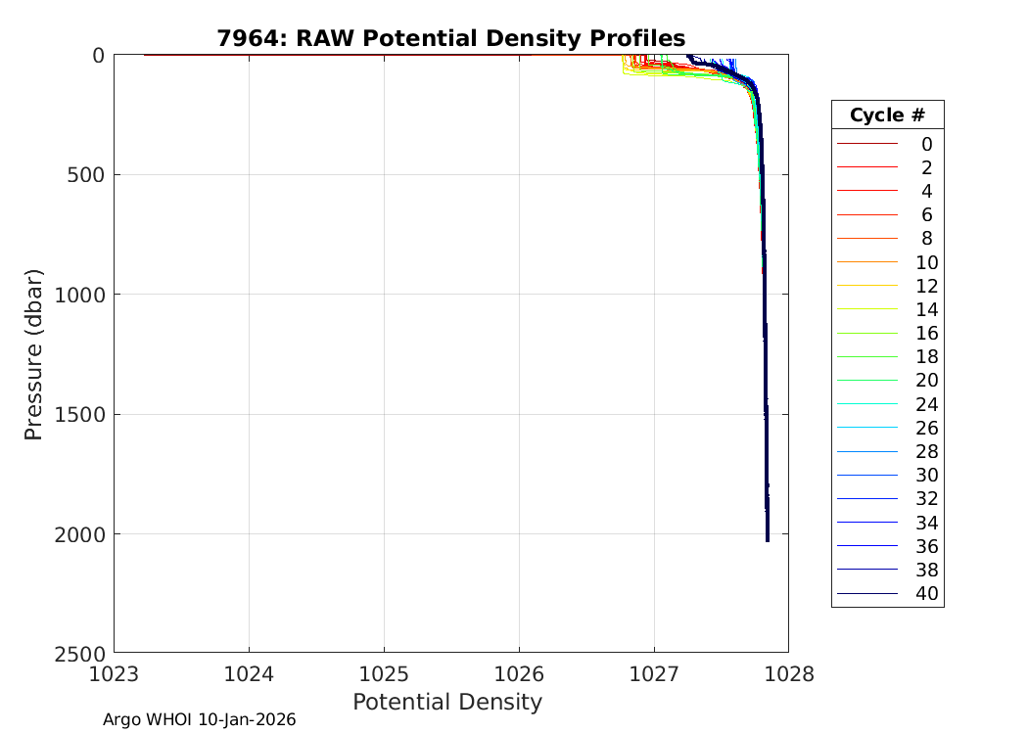Click the 'Argo WHOI 10-Jan-2026' footer text
Viewport: 1028px width, 734px height.
[x=199, y=719]
